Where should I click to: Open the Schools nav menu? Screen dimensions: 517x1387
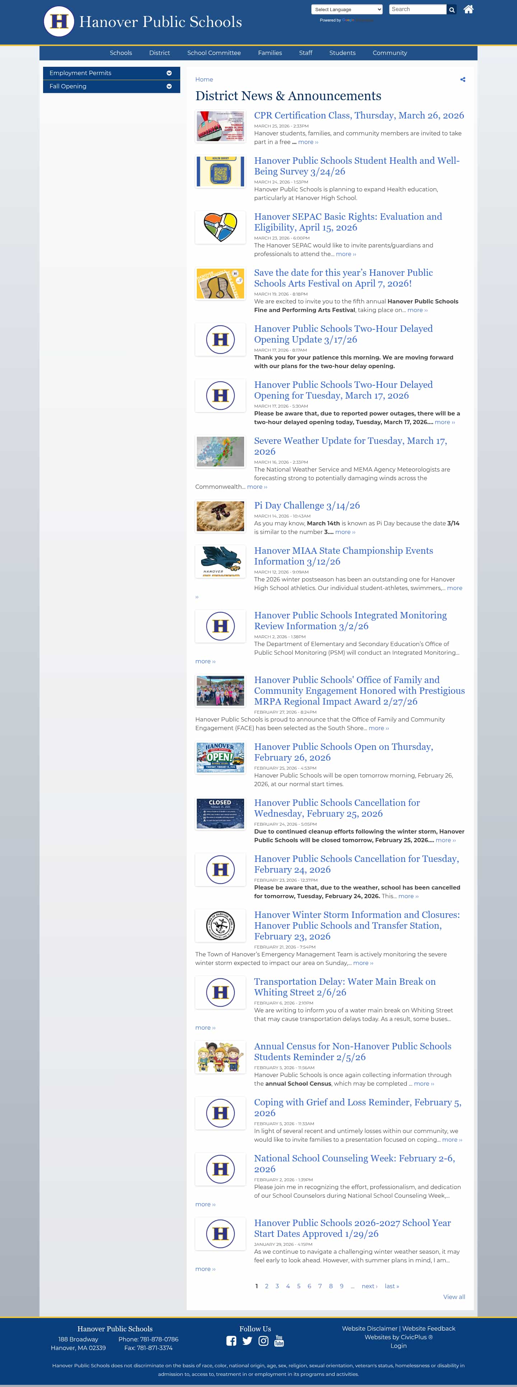click(121, 53)
